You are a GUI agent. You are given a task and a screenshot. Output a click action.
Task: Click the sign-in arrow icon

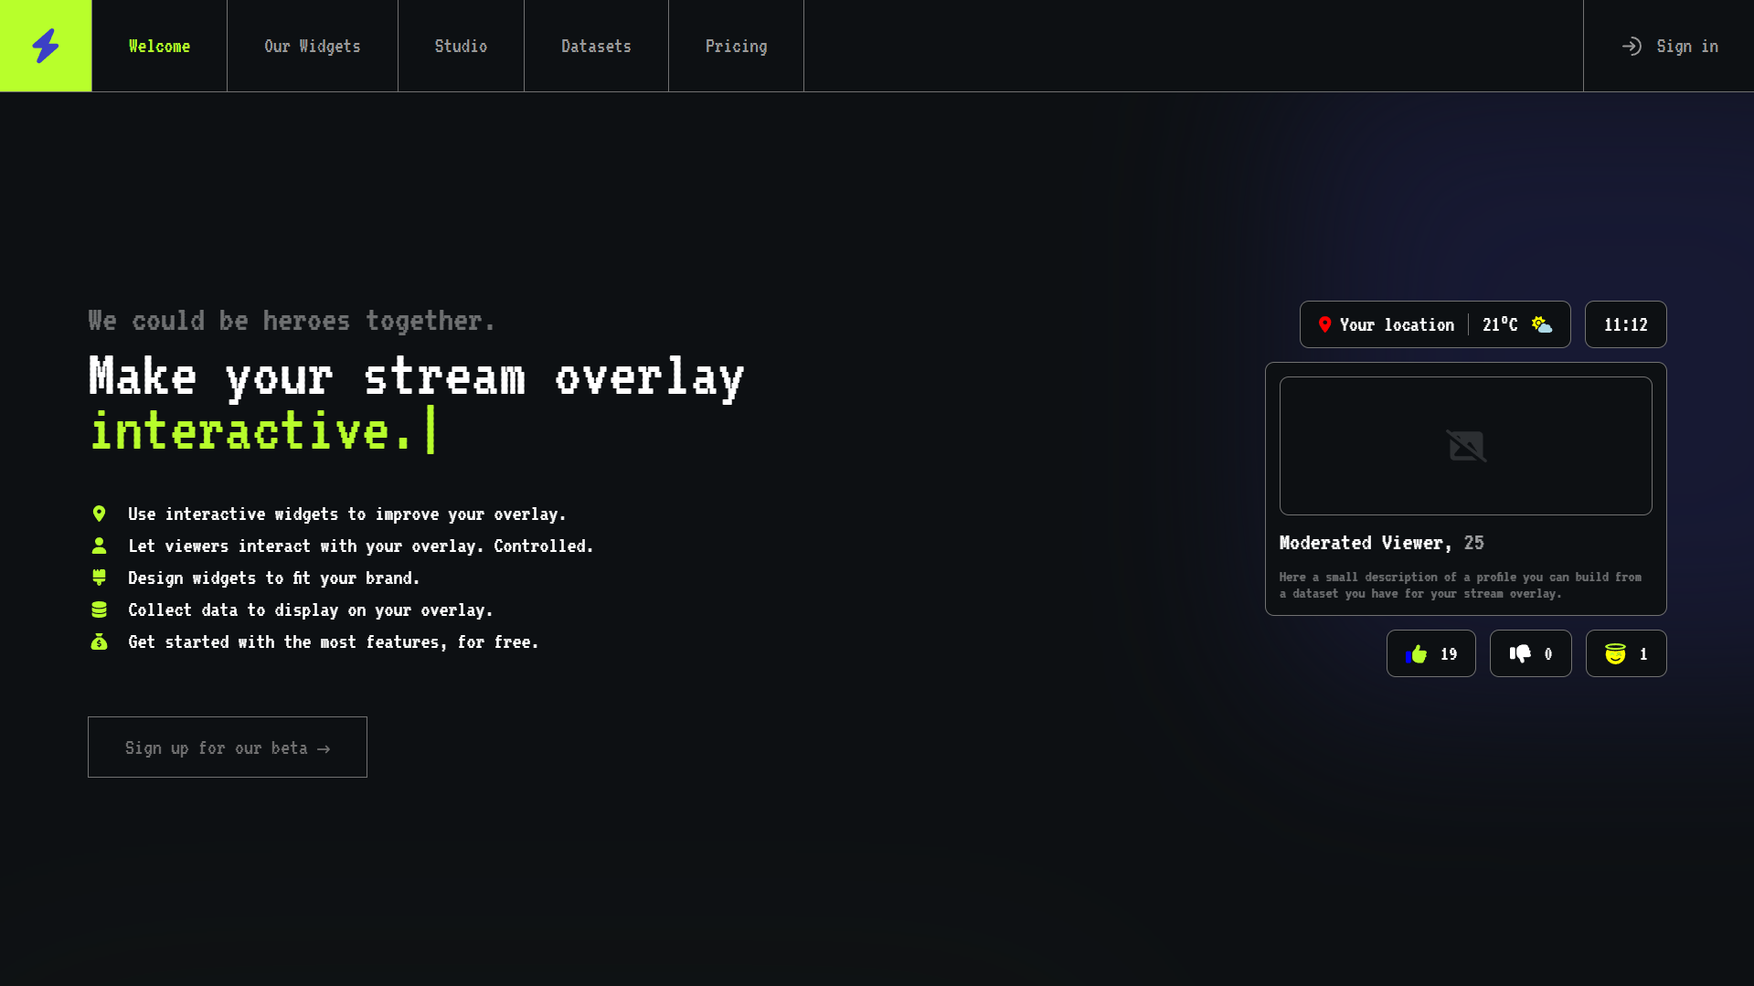[1632, 46]
